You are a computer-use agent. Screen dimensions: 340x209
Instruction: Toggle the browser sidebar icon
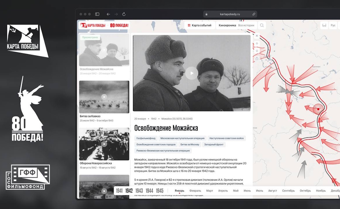click(x=97, y=14)
